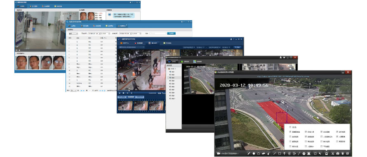Click the last-page arrow in table pagination
The height and width of the screenshot is (157, 367).
tap(102, 91)
